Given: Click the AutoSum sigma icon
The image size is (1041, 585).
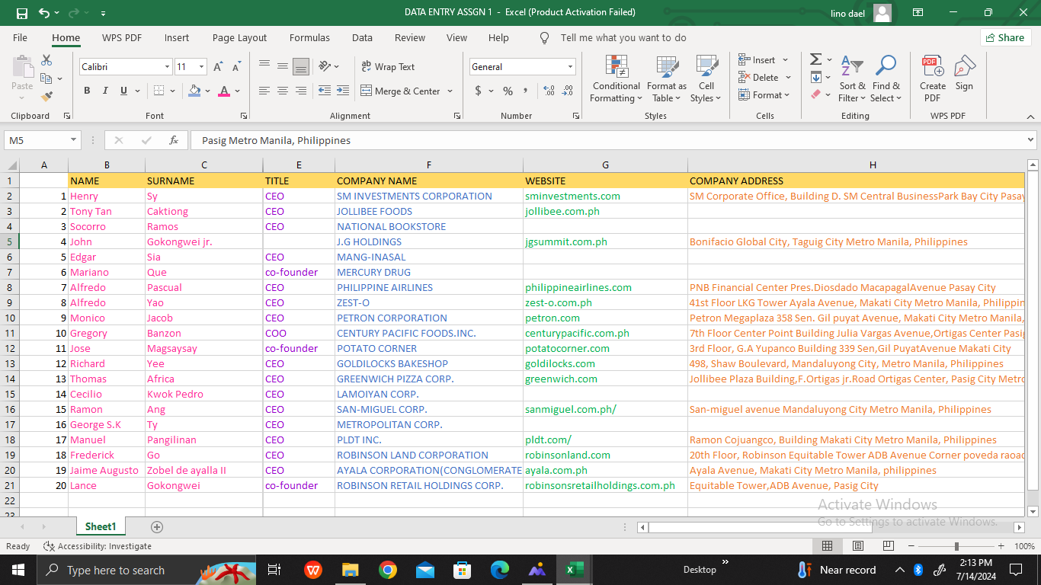Looking at the screenshot, I should coord(815,59).
